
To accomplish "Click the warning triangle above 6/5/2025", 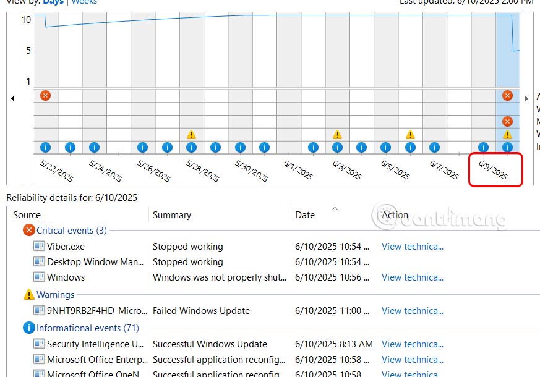I will point(409,133).
